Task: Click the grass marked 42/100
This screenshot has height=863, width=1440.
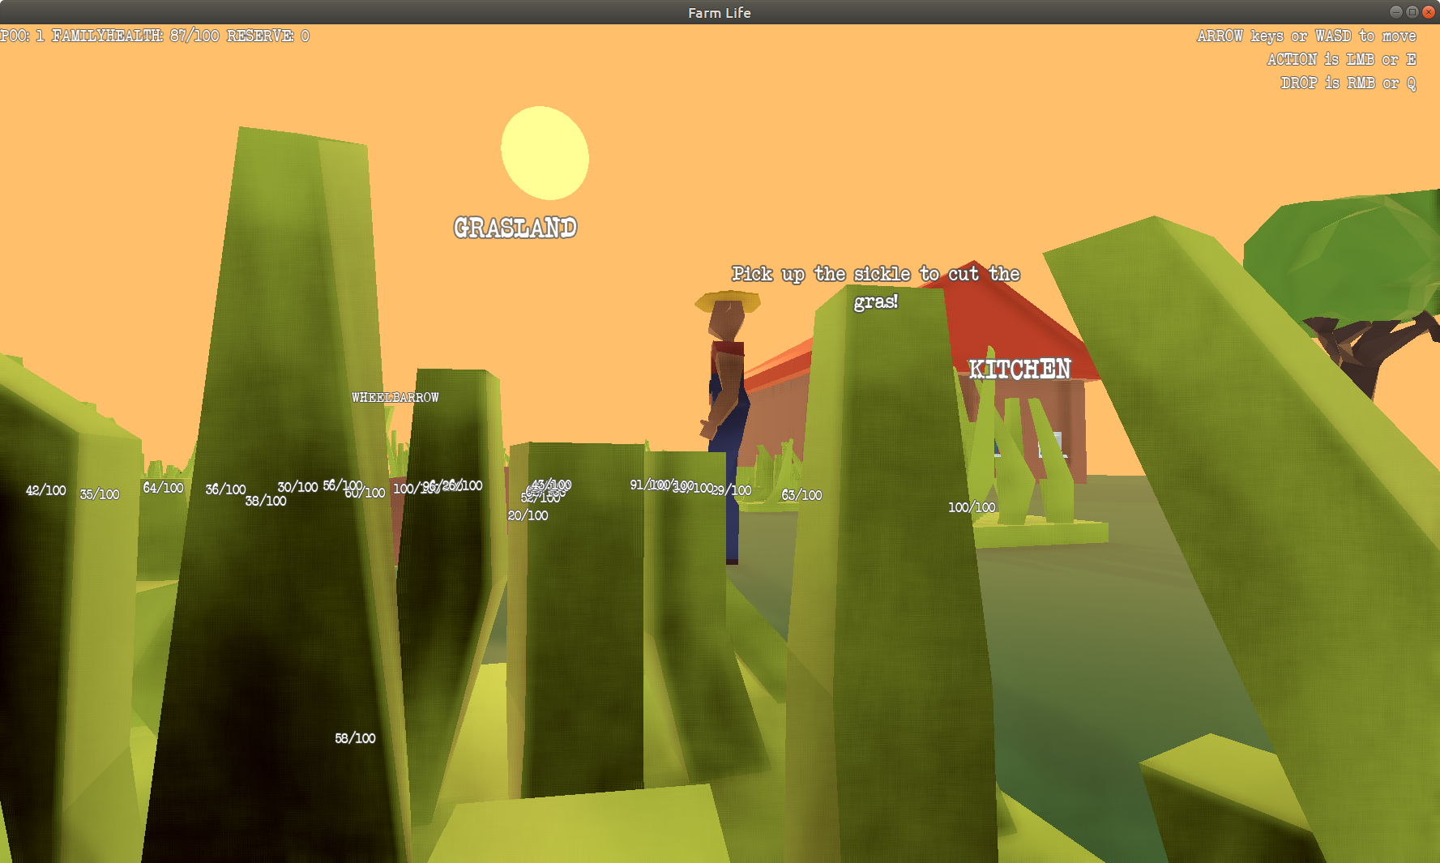Action: (45, 490)
